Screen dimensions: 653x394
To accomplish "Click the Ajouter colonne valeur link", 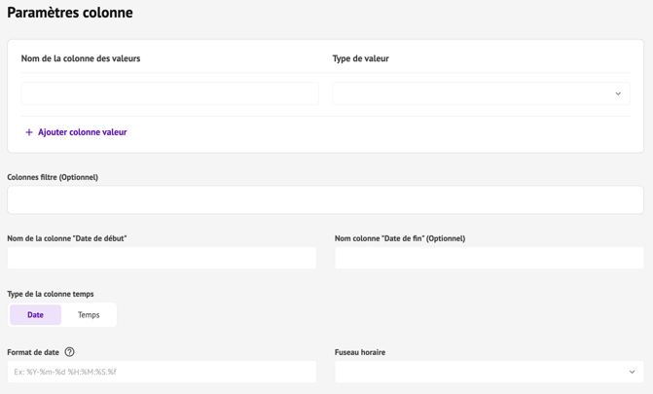I will point(82,132).
